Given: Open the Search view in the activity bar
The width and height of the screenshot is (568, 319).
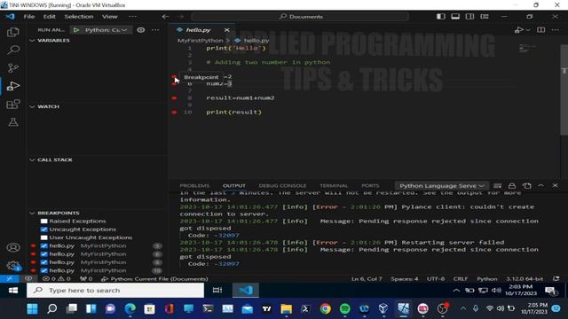Looking at the screenshot, I should click(x=13, y=50).
